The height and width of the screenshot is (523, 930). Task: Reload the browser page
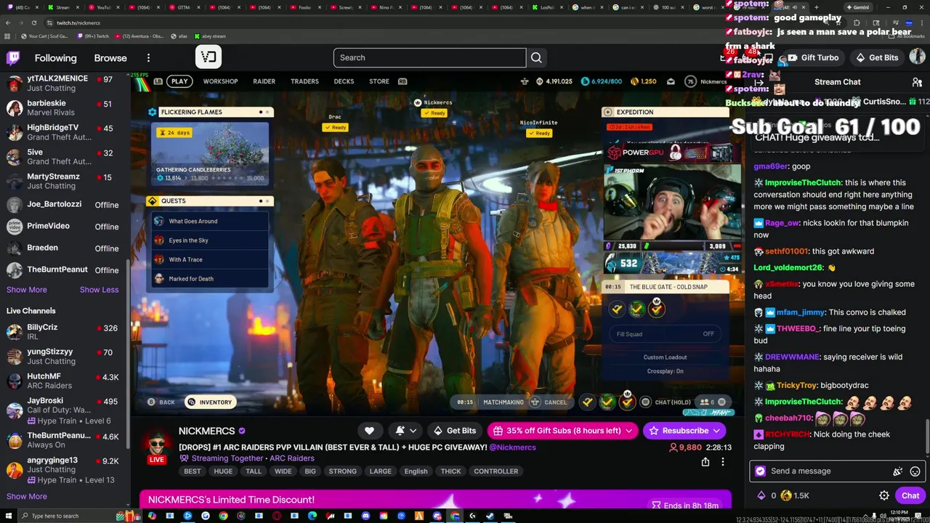coord(33,23)
